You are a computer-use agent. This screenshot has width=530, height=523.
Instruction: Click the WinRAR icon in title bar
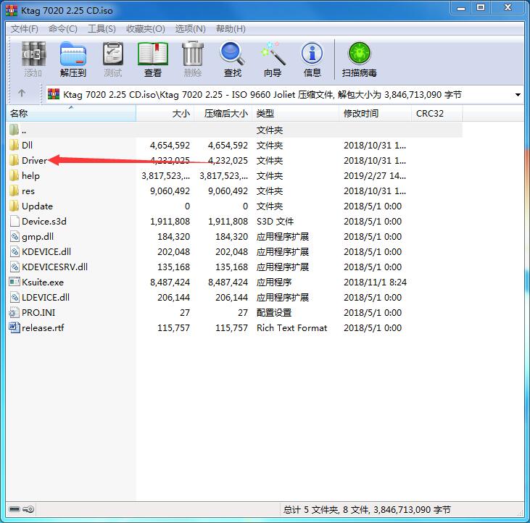[12, 10]
